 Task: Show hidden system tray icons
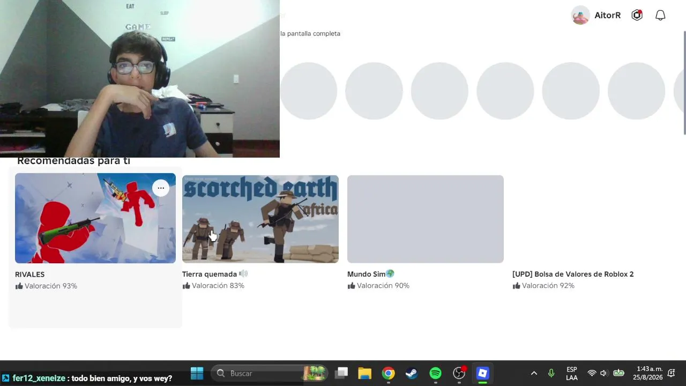(x=534, y=373)
